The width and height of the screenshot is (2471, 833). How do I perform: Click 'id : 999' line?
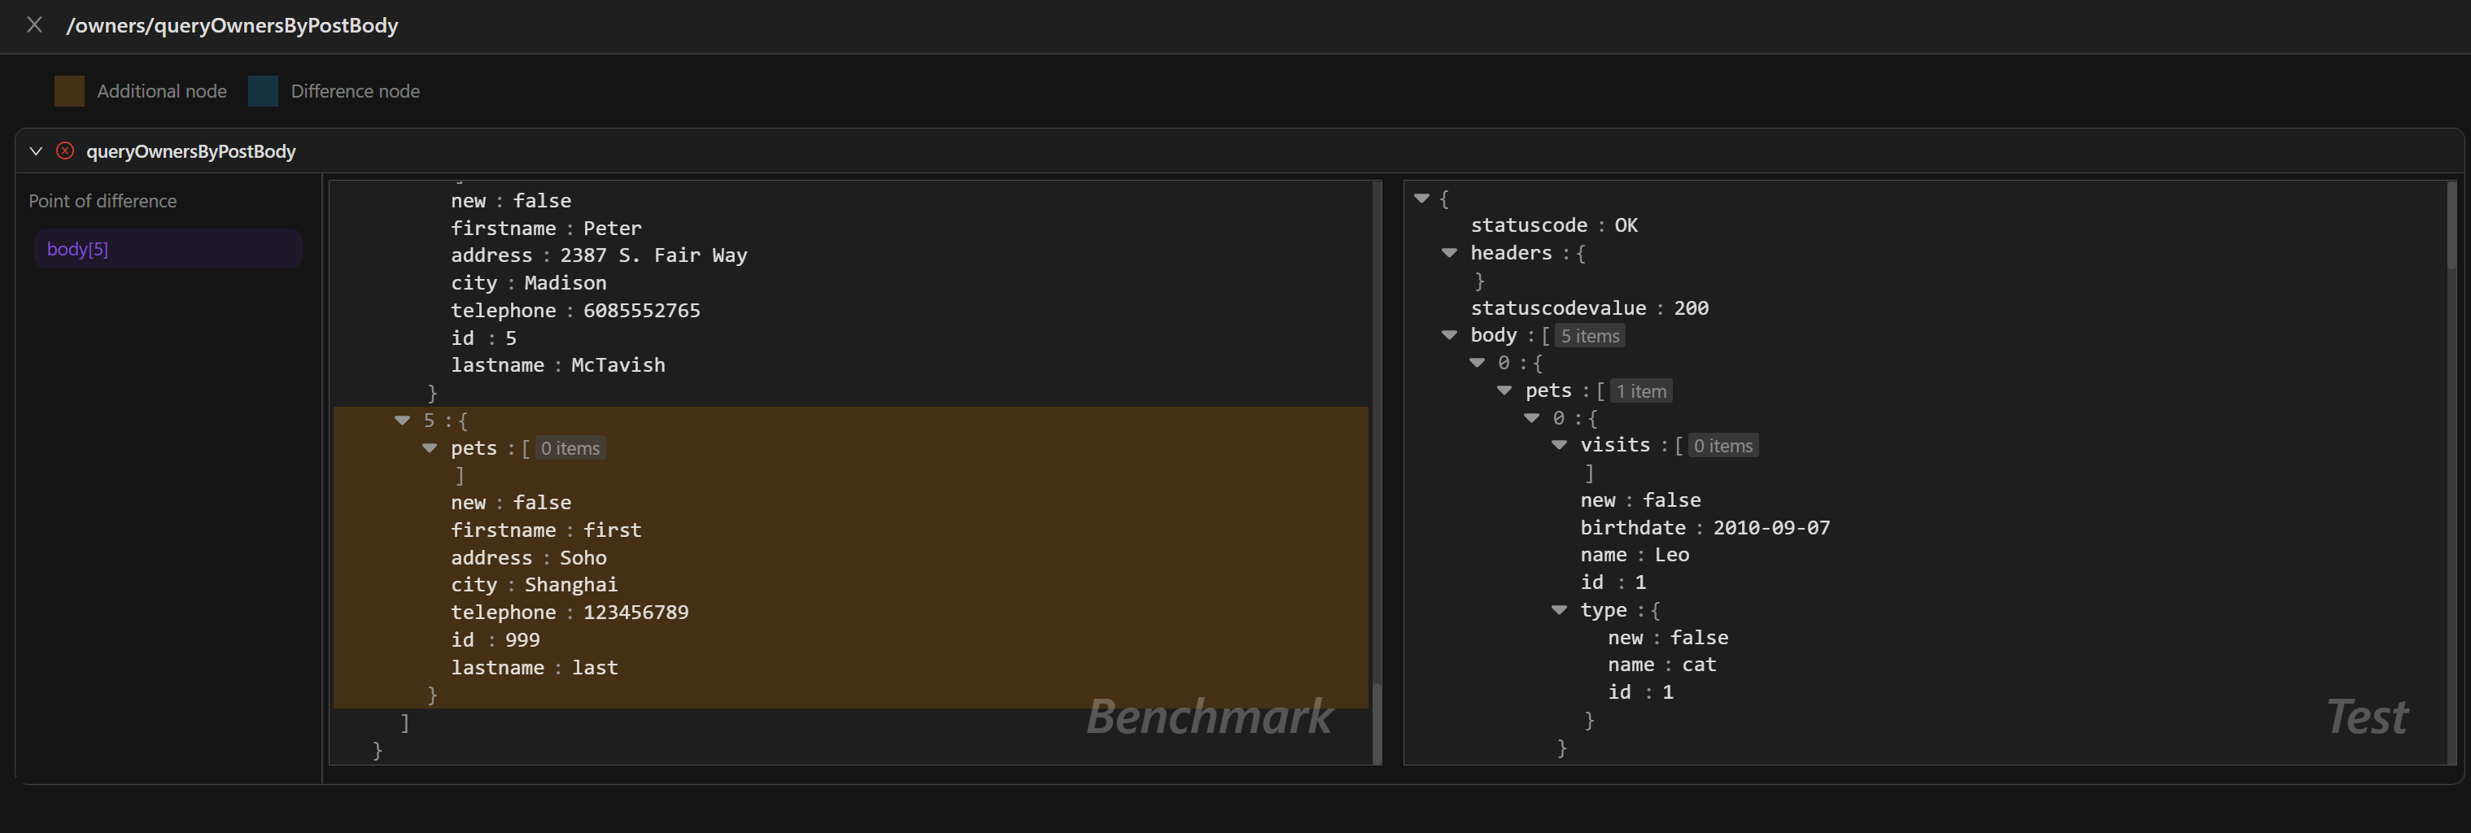tap(495, 639)
